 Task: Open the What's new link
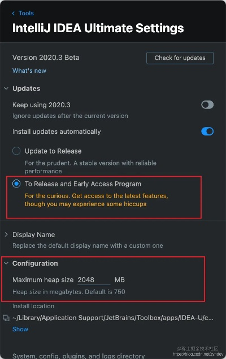29,71
